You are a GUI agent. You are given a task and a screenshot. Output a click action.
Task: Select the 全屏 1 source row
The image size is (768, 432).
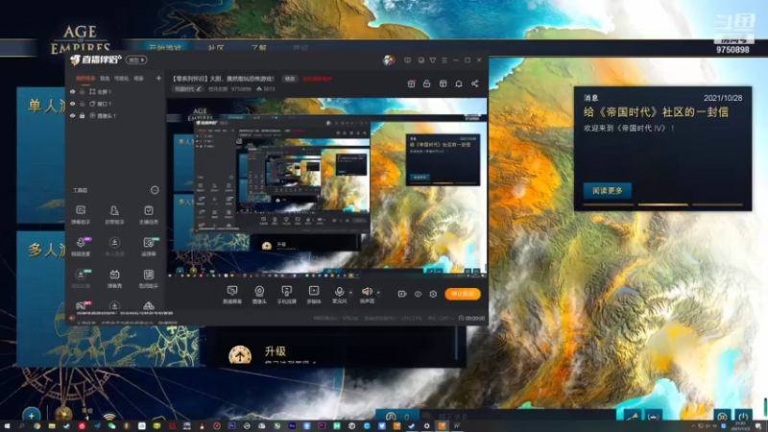pos(115,91)
